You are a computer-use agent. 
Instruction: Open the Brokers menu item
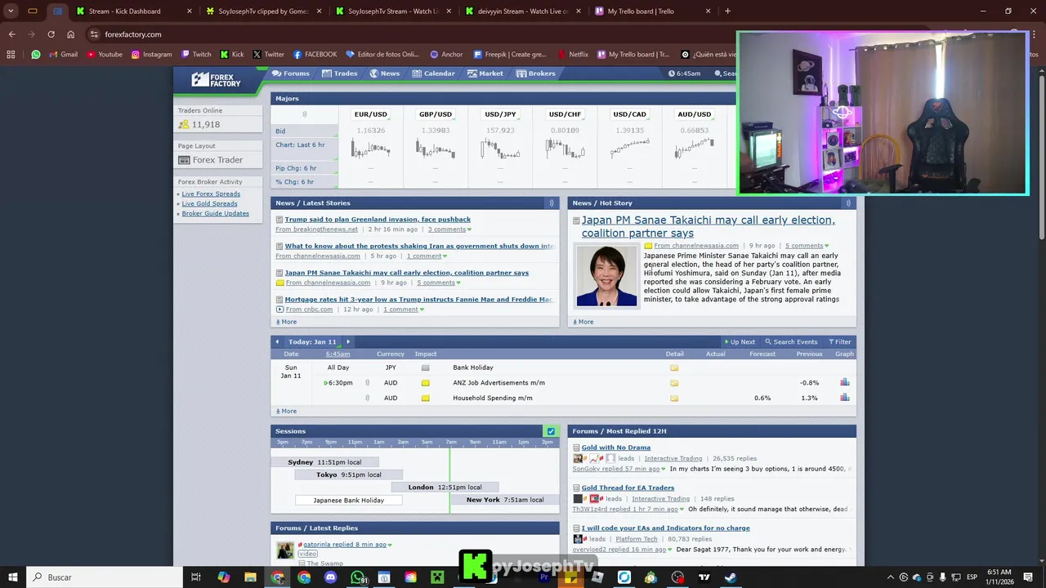(x=536, y=73)
